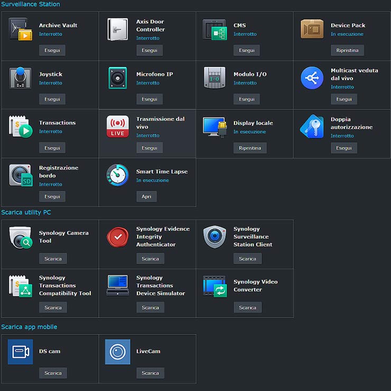Click the Synology Surveillance Station Client icon

tap(215, 237)
